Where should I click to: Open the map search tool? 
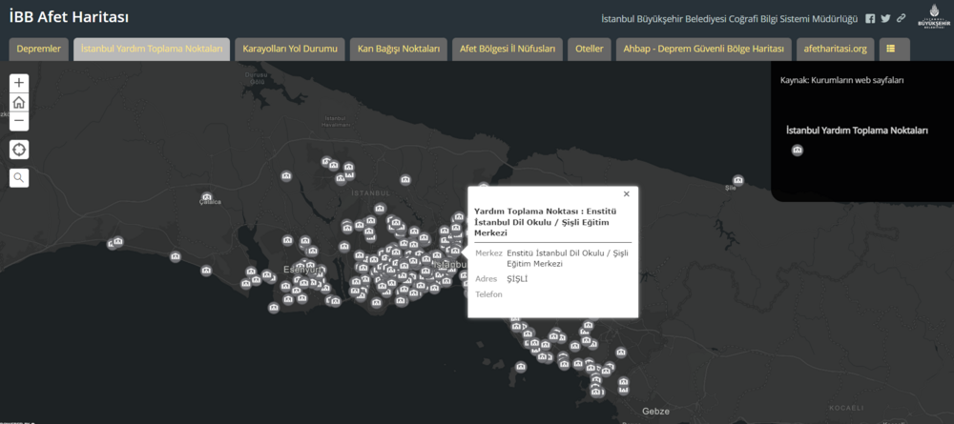[20, 177]
